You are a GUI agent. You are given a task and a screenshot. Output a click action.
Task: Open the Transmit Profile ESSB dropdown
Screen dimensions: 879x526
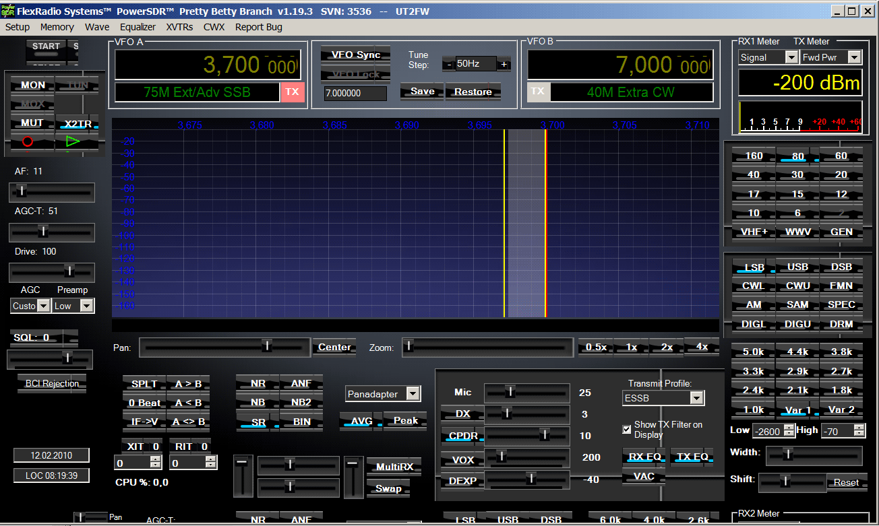696,398
